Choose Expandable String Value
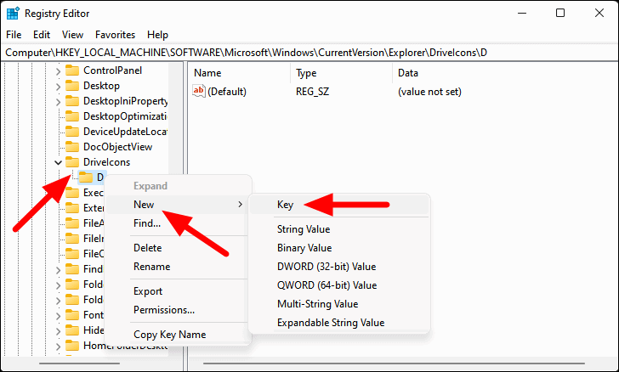This screenshot has height=372, width=619. 339,323
